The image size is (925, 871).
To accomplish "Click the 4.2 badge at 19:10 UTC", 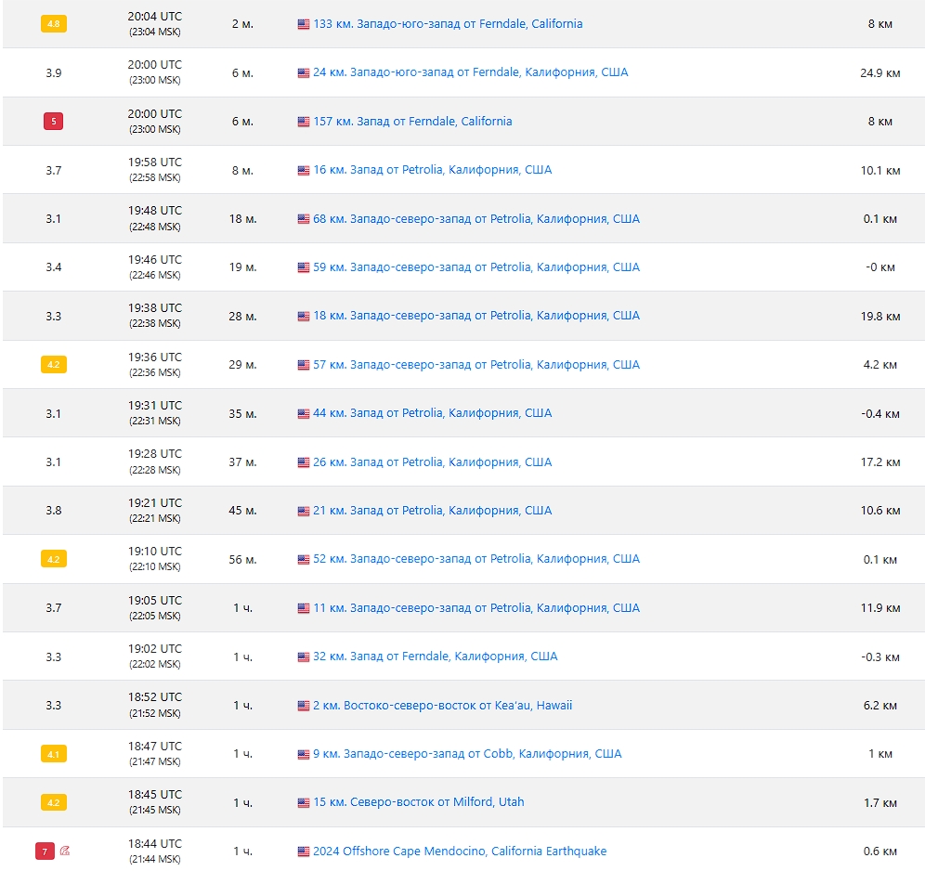I will click(54, 559).
